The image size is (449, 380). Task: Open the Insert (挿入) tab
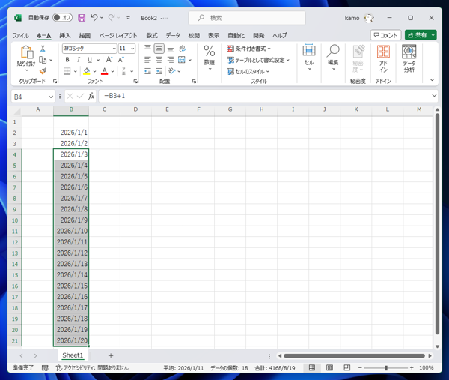65,35
